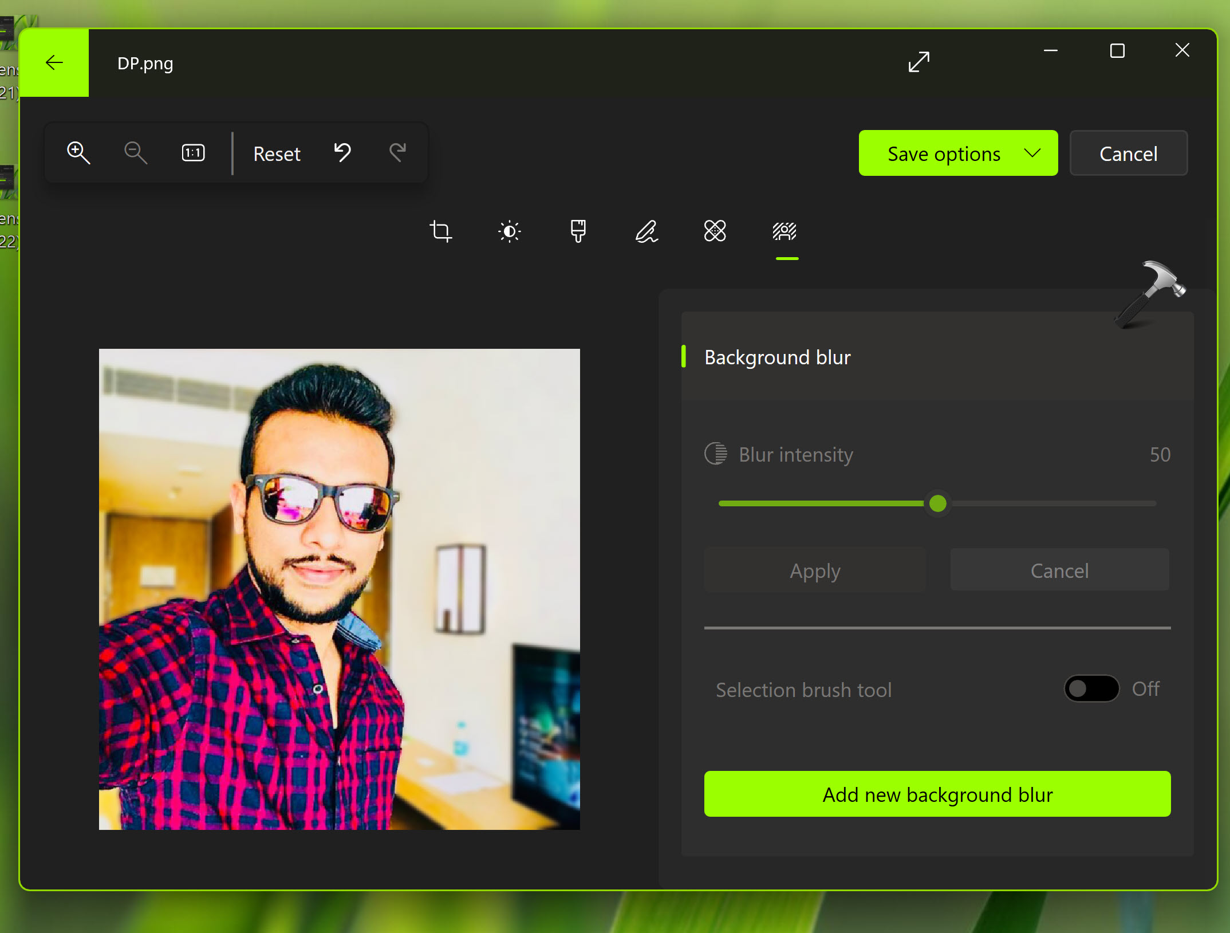Click the zoom out magnifier icon
This screenshot has height=933, width=1230.
pos(136,153)
